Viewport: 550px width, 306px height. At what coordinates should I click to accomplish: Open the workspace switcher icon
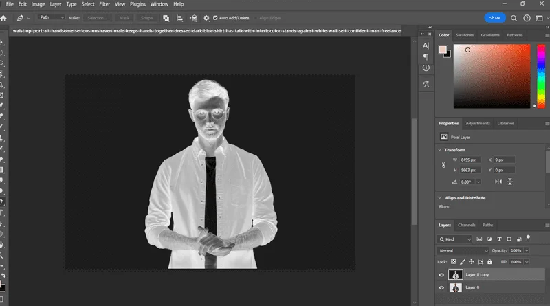(540, 18)
